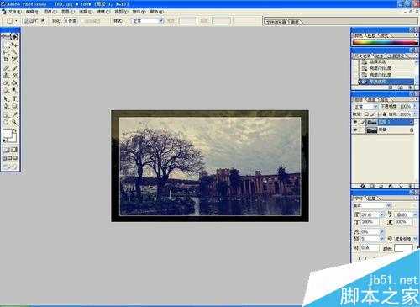Select the Type (T) tool
The width and height of the screenshot is (420, 307).
(14, 99)
